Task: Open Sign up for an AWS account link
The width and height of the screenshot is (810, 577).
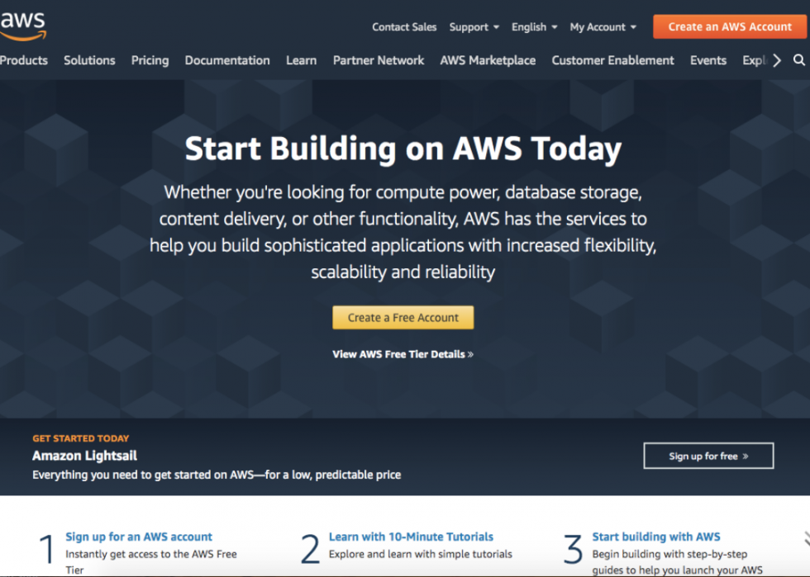Action: pyautogui.click(x=139, y=537)
